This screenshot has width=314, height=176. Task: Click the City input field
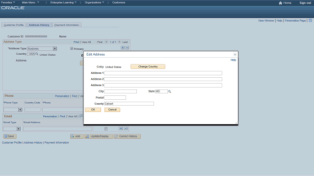(120, 91)
